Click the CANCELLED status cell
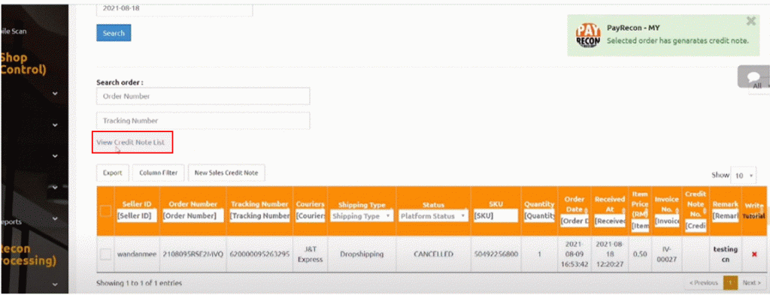This screenshot has height=295, width=770. tap(433, 254)
